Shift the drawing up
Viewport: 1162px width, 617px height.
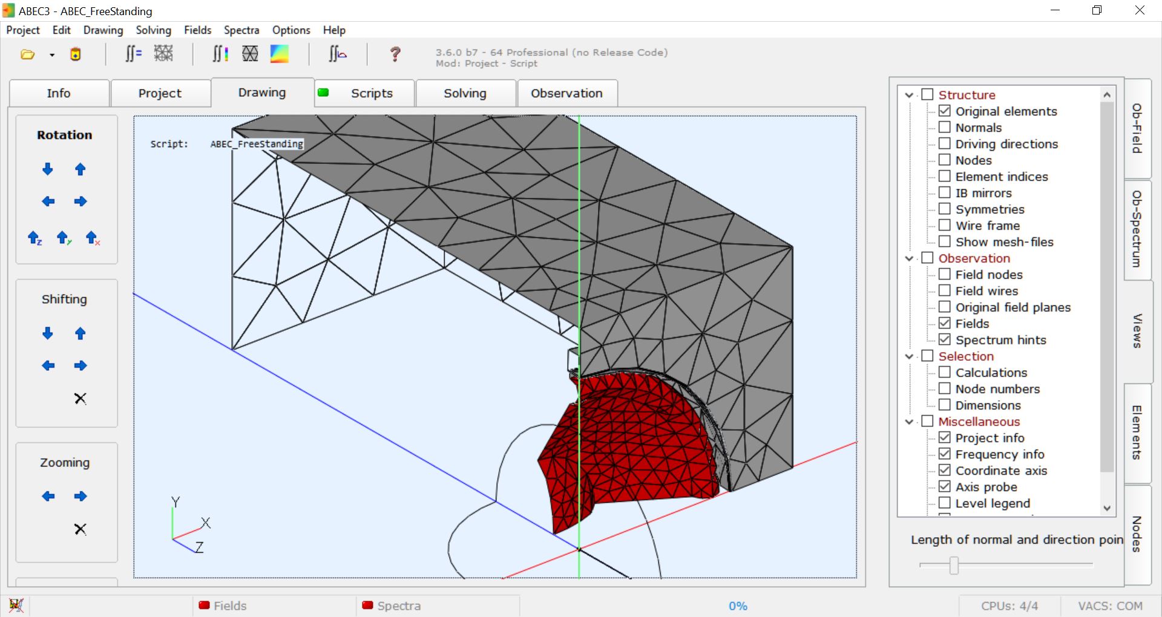click(80, 333)
